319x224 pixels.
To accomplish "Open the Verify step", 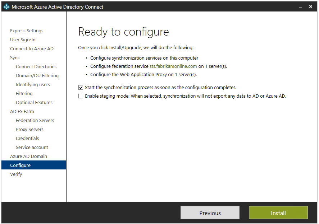I will (16, 174).
